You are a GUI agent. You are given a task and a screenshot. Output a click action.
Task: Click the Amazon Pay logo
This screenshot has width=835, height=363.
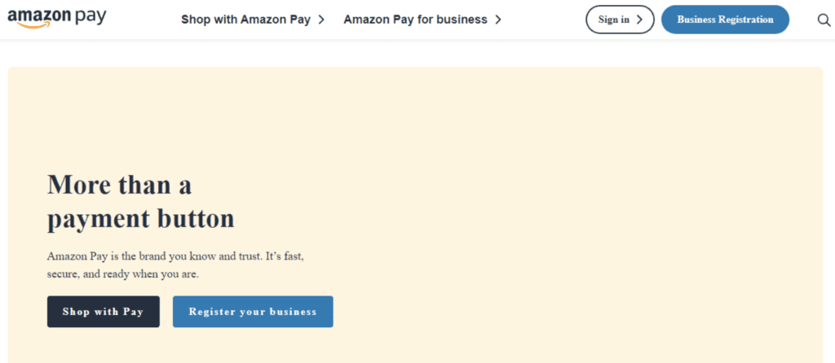coord(57,18)
